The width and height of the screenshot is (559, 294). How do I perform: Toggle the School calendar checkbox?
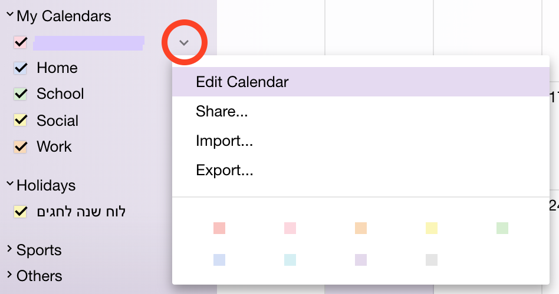(x=21, y=94)
